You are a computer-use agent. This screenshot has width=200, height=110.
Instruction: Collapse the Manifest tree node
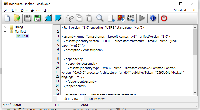[x=5, y=32]
